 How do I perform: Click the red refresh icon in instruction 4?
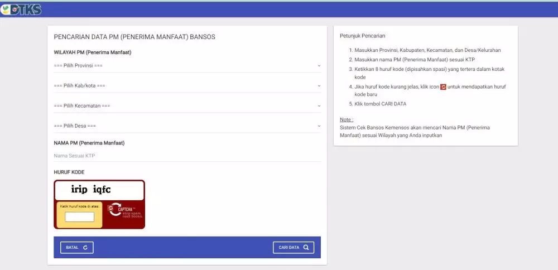[x=444, y=86]
